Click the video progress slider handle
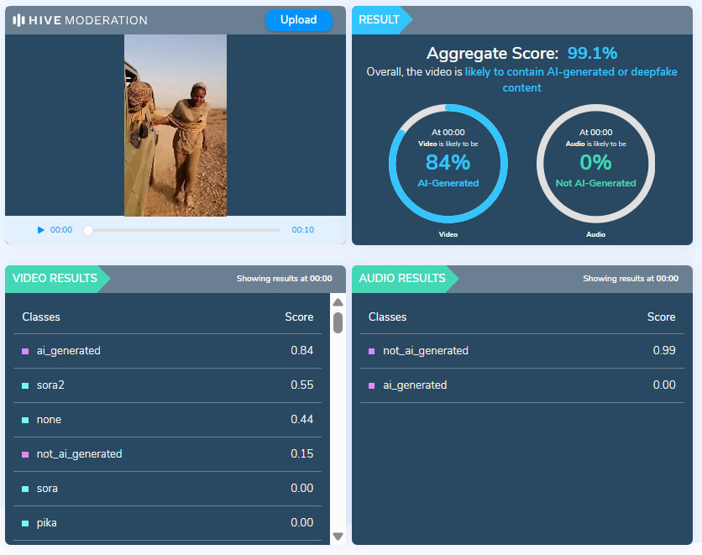 click(x=88, y=230)
